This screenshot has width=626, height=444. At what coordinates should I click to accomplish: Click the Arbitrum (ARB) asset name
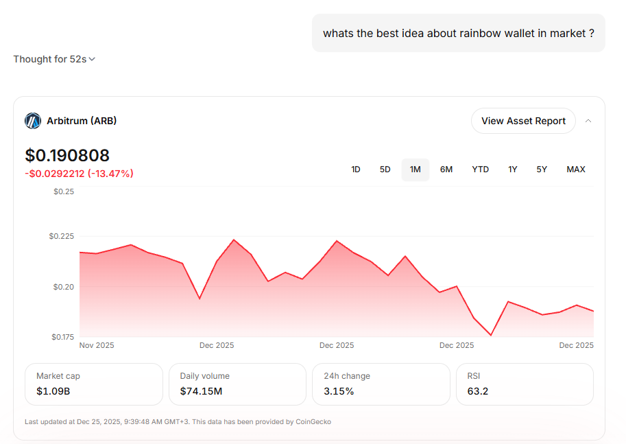click(82, 121)
